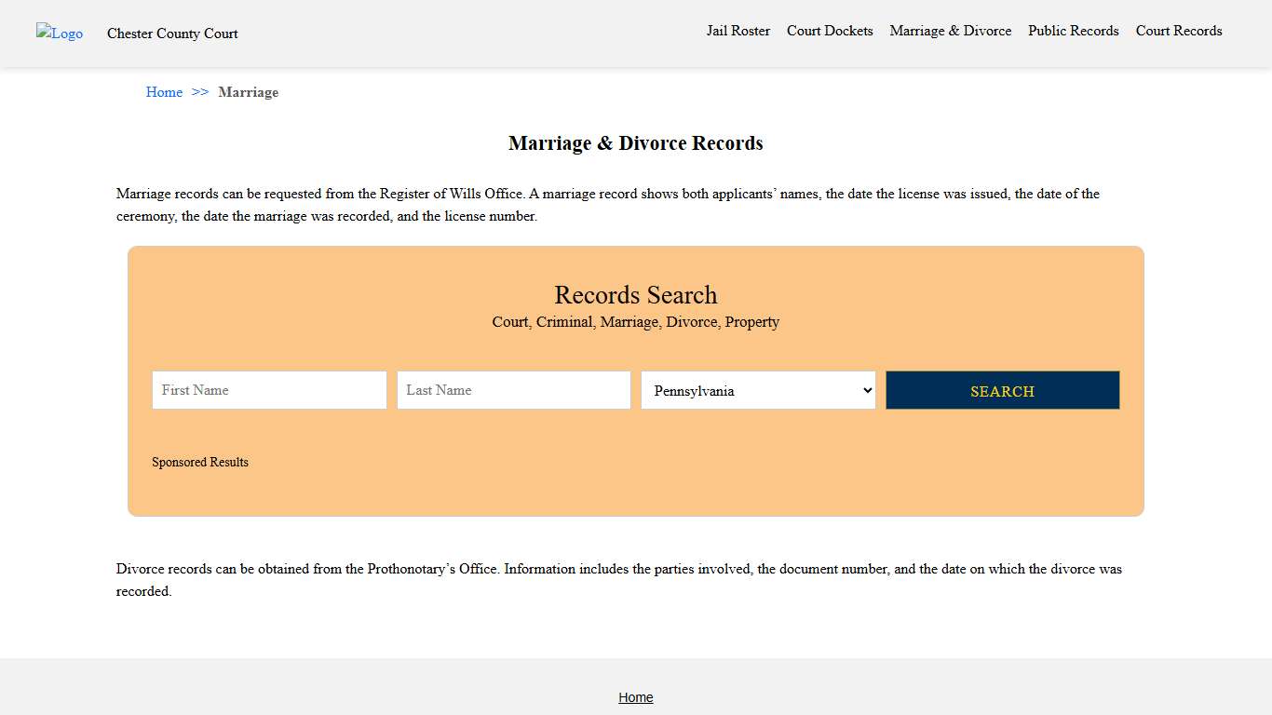
Task: Click the Marriage & Divorce Records heading
Action: point(636,143)
